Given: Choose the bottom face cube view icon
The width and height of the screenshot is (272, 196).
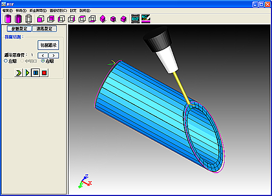Looking at the screenshot, I should coord(92,19).
